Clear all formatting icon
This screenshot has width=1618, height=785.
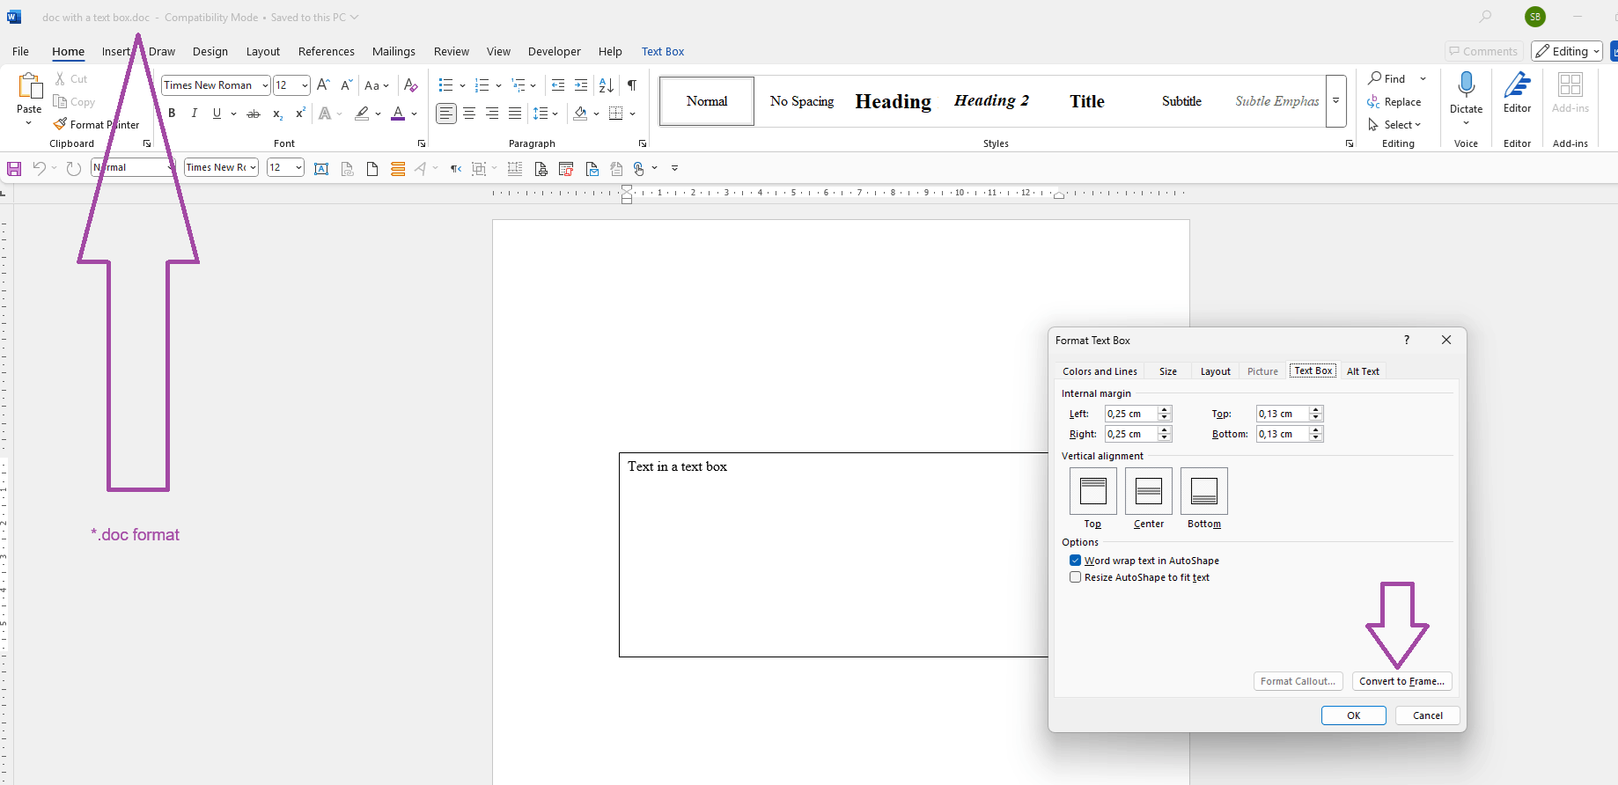410,85
